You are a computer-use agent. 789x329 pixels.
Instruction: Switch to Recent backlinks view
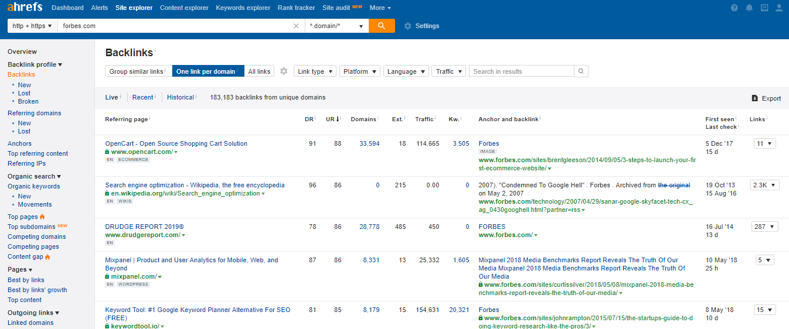tap(142, 97)
